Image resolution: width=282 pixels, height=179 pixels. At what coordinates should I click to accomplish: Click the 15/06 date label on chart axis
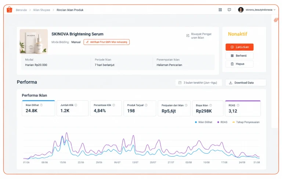coord(63,162)
